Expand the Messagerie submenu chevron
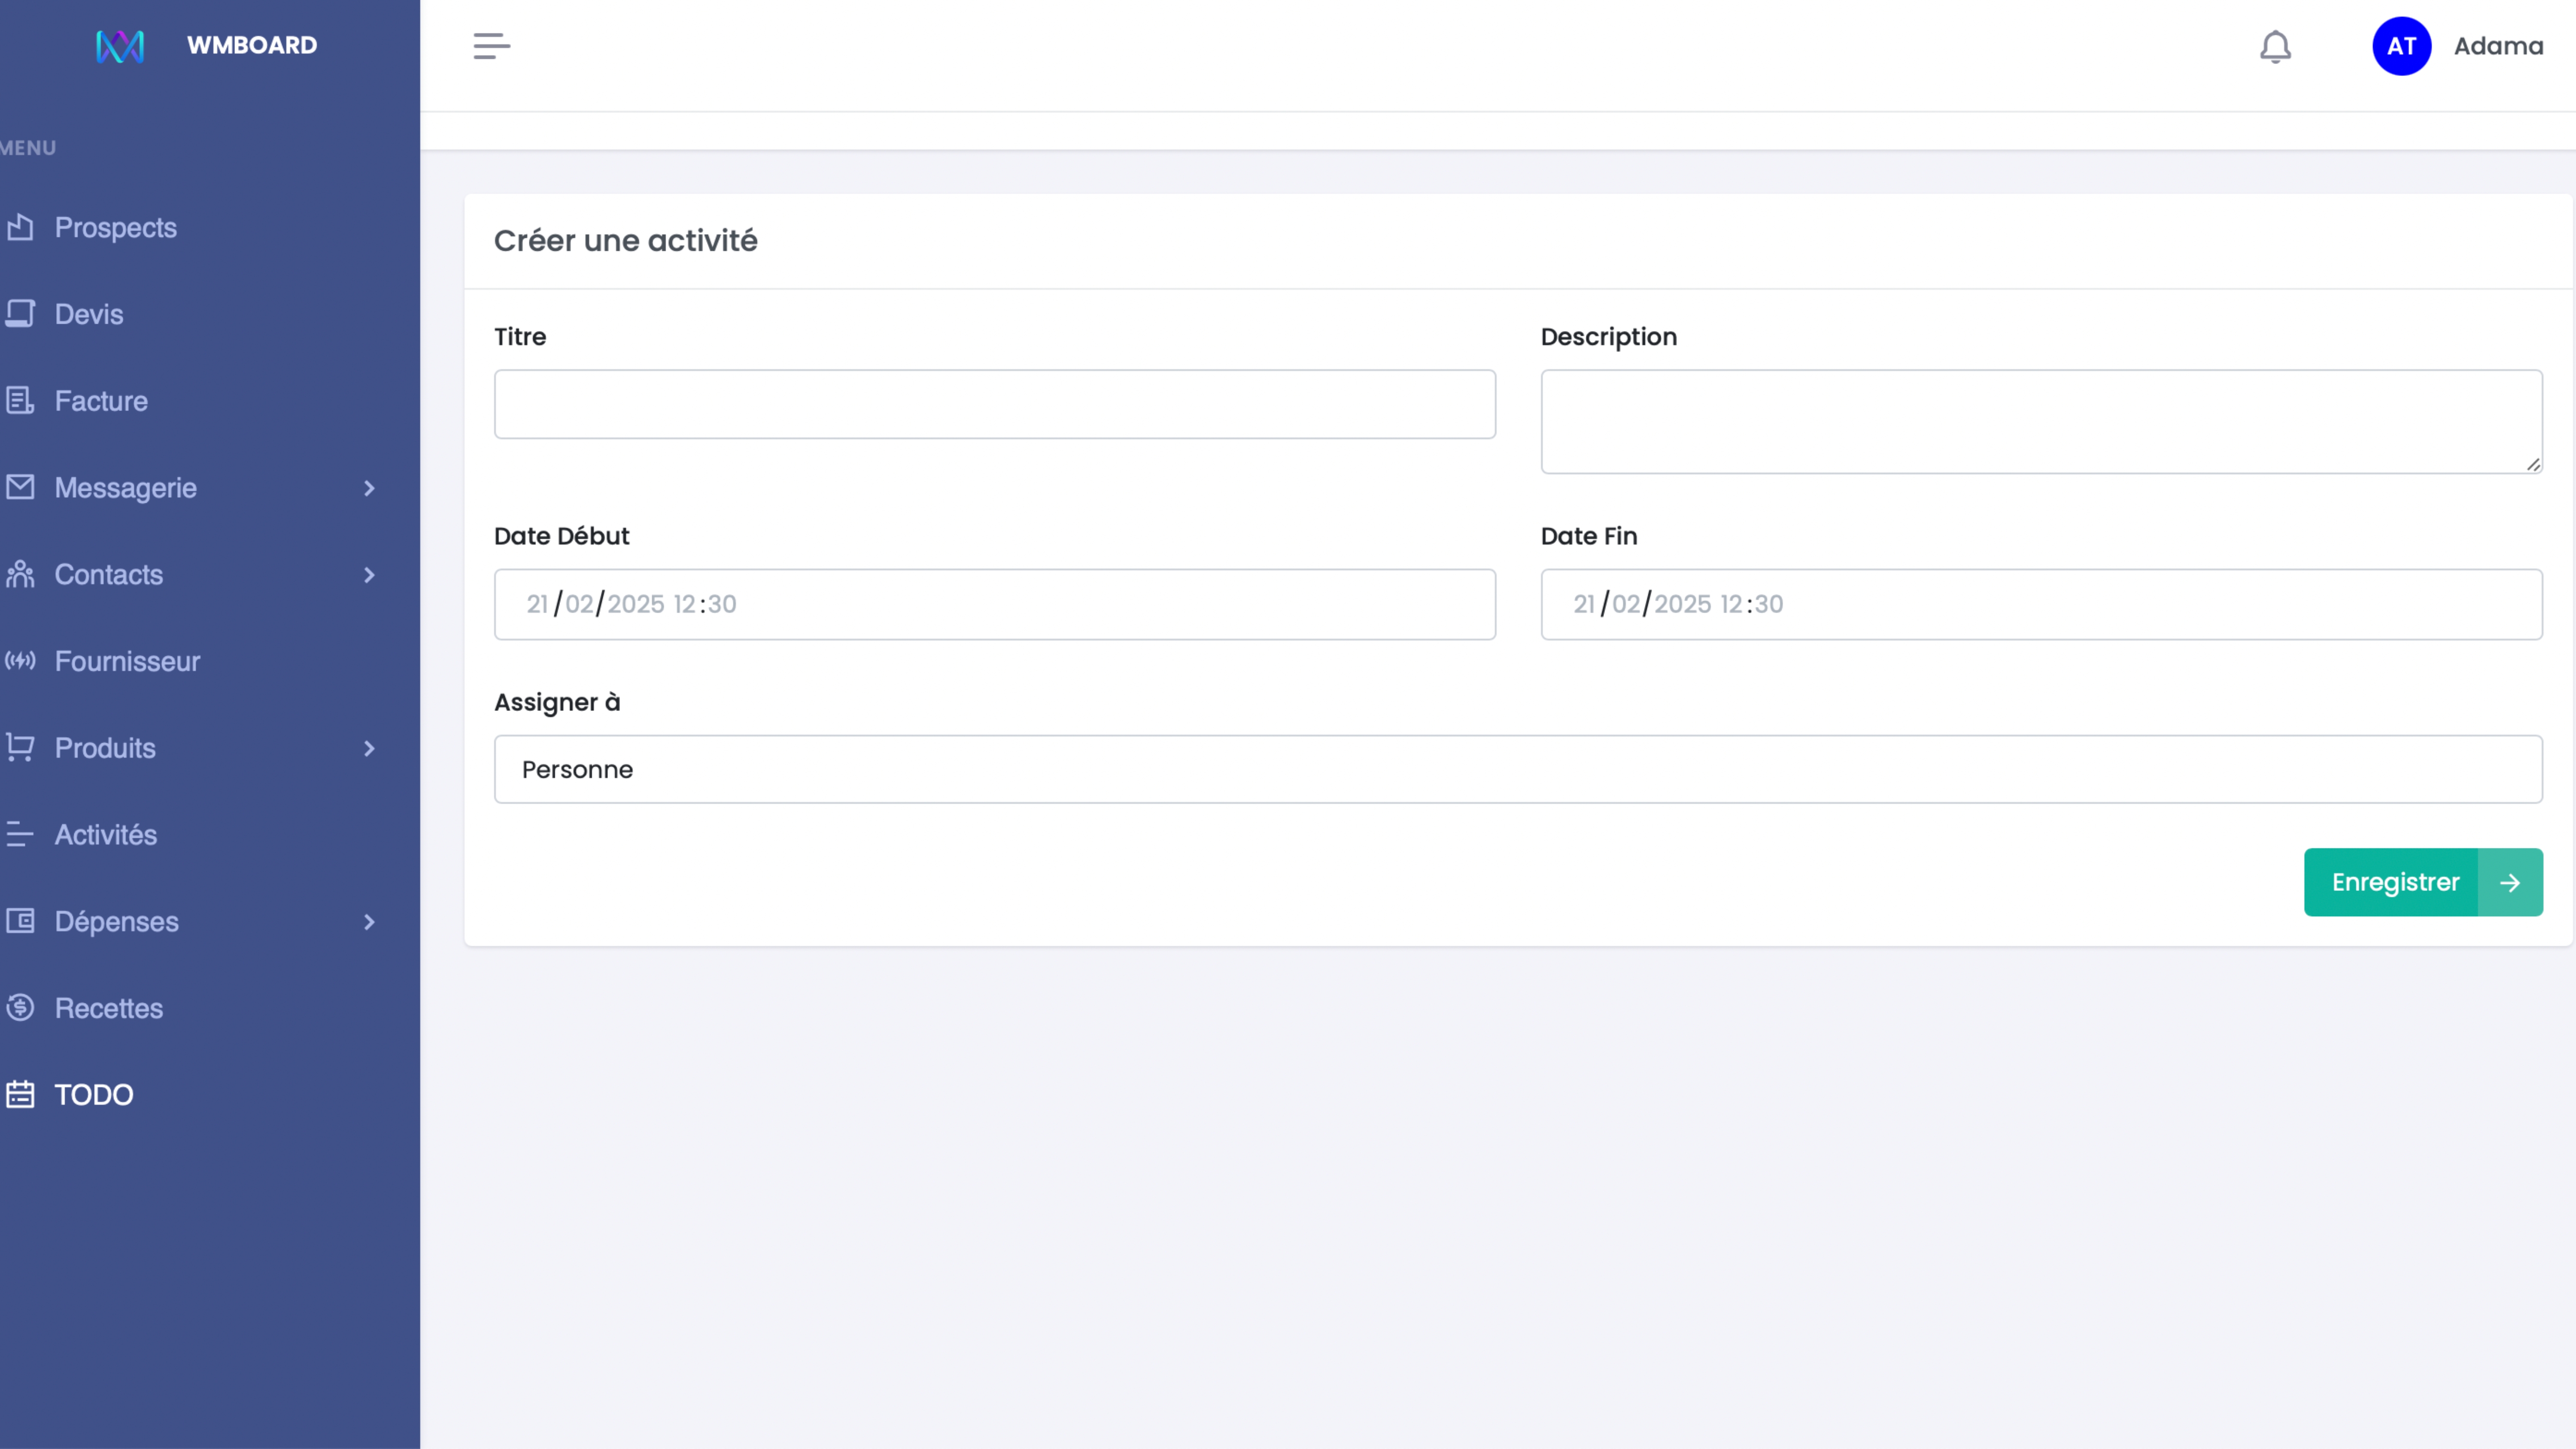The image size is (2576, 1449). coord(369,488)
